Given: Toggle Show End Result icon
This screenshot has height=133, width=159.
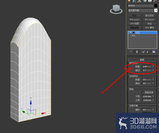Looking at the screenshot, I should [x=137, y=52].
